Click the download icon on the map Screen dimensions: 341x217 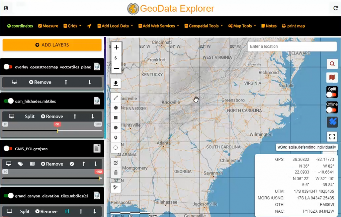[116, 83]
